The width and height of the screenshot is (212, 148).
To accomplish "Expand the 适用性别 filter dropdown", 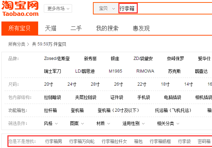I will [x=134, y=123].
